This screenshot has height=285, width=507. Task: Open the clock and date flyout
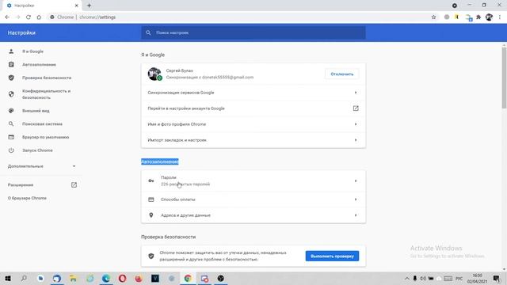coord(477,278)
